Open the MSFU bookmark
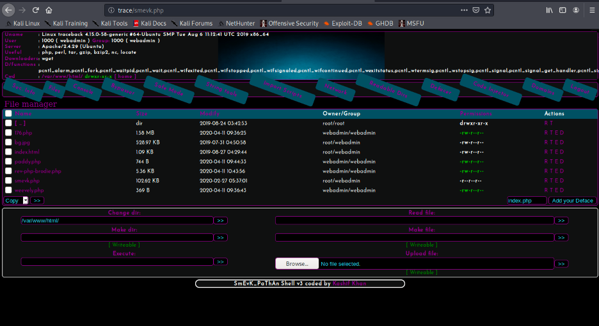Image resolution: width=599 pixels, height=326 pixels. (411, 23)
